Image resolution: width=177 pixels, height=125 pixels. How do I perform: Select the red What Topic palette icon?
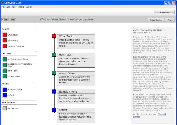tap(4, 35)
